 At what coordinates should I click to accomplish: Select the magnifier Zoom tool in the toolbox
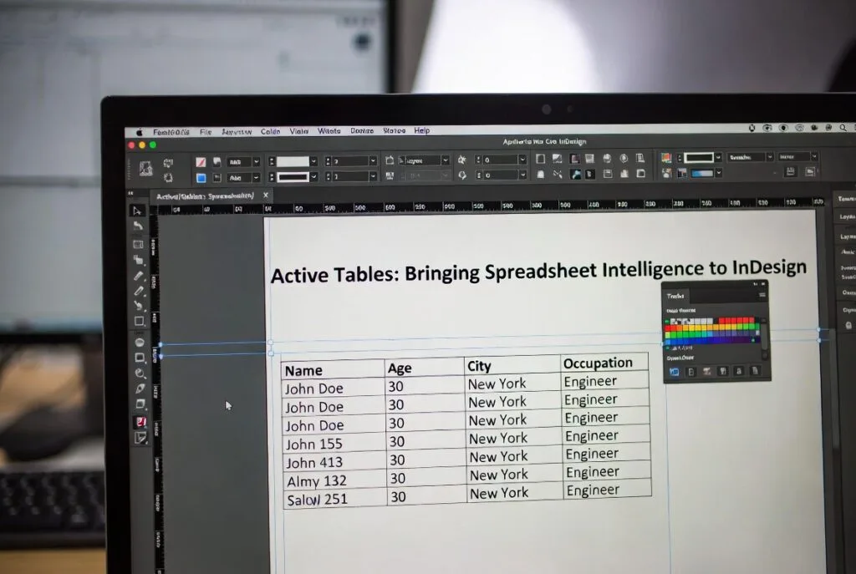coord(140,373)
